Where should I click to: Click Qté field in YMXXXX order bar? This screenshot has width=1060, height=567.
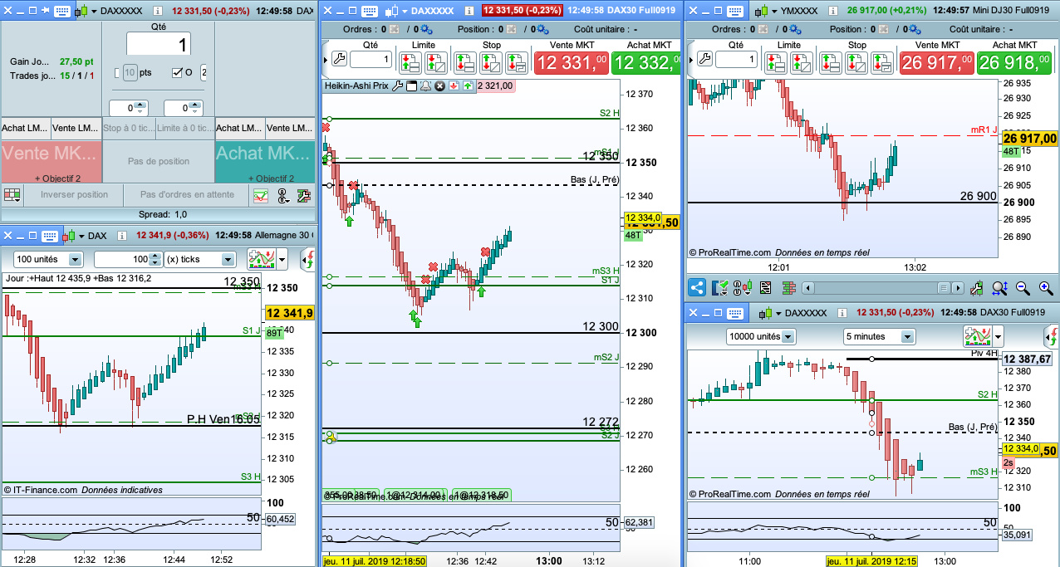point(735,60)
